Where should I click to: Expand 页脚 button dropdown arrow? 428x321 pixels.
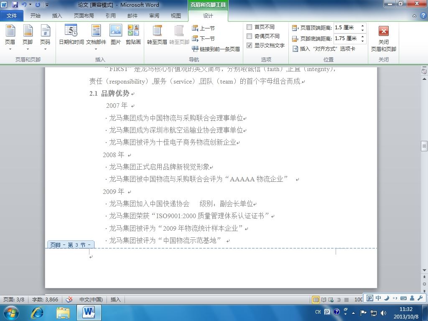tap(28, 49)
